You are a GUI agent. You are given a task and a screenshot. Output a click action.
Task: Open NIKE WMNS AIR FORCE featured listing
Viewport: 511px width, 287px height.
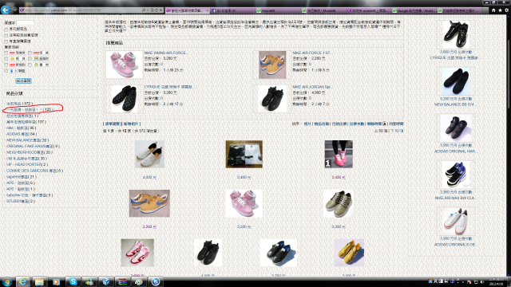coord(165,53)
